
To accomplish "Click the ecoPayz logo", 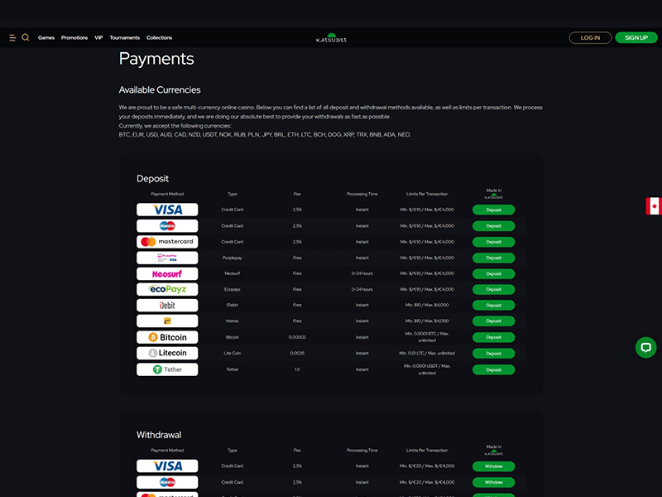I will [x=167, y=289].
